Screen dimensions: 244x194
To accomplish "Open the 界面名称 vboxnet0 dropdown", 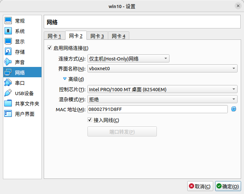I will 162,69.
